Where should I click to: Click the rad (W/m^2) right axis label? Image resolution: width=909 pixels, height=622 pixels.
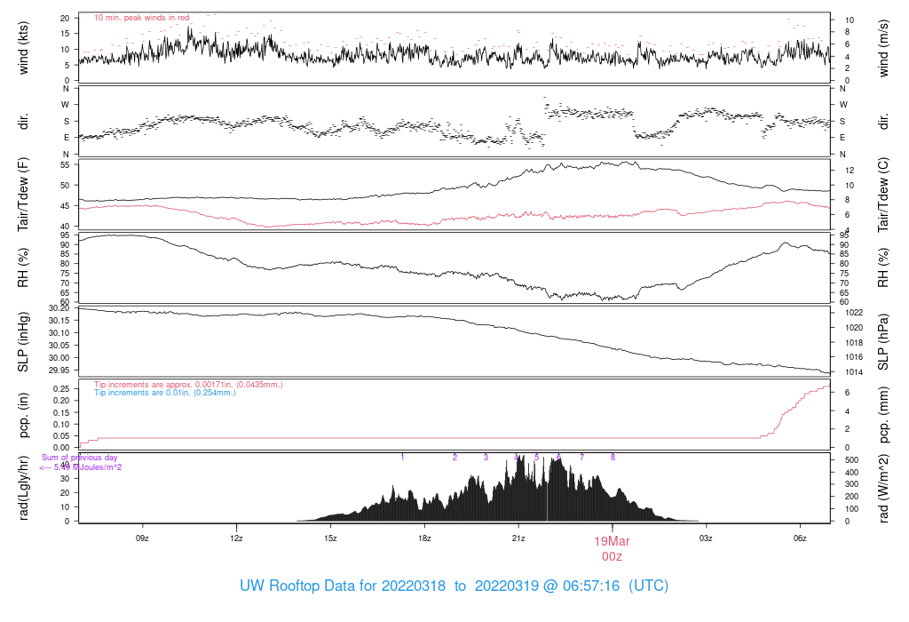pyautogui.click(x=882, y=489)
